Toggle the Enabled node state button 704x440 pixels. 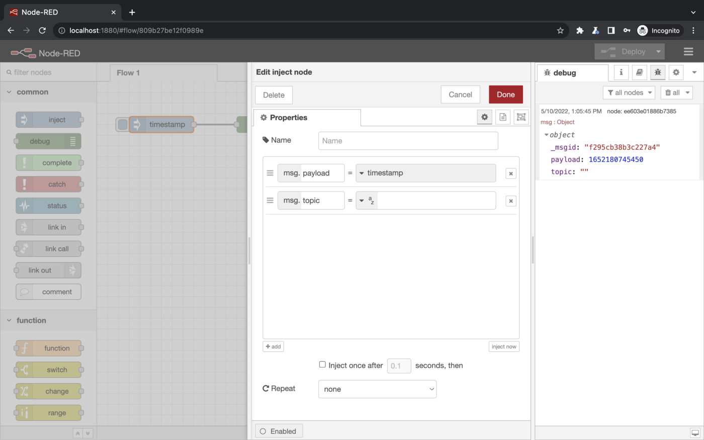tap(279, 431)
